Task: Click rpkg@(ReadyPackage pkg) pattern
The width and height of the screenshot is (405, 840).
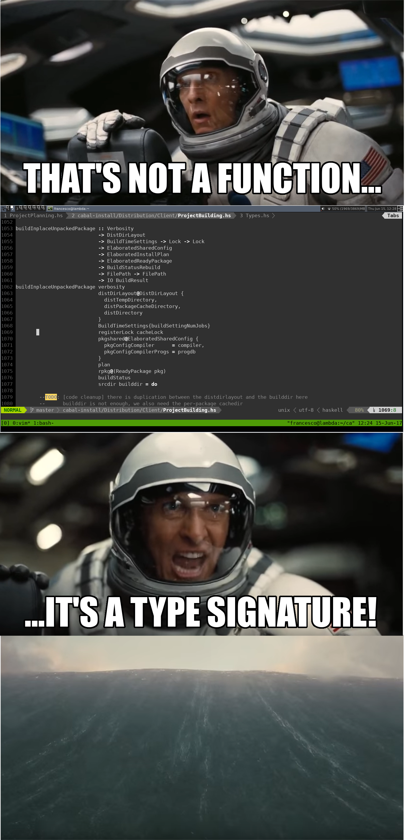Action: click(x=132, y=371)
